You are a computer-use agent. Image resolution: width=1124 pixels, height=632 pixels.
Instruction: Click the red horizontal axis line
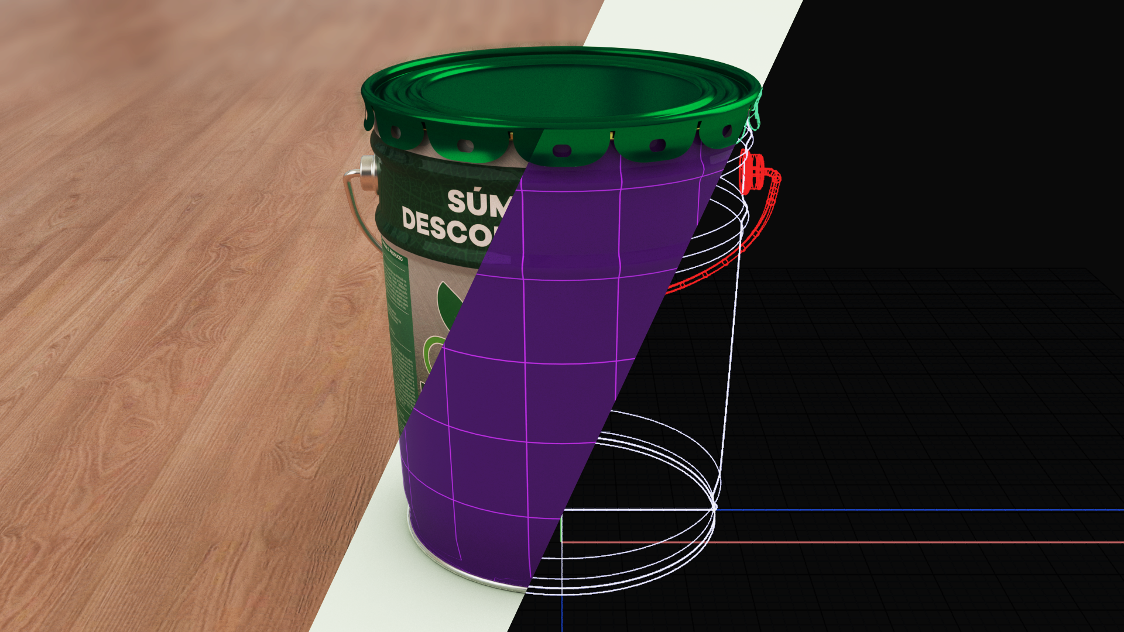(843, 542)
